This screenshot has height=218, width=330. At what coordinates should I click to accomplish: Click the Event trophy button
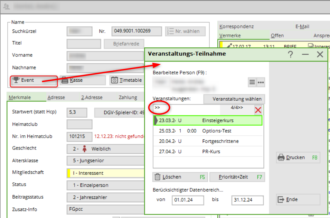click(x=33, y=80)
